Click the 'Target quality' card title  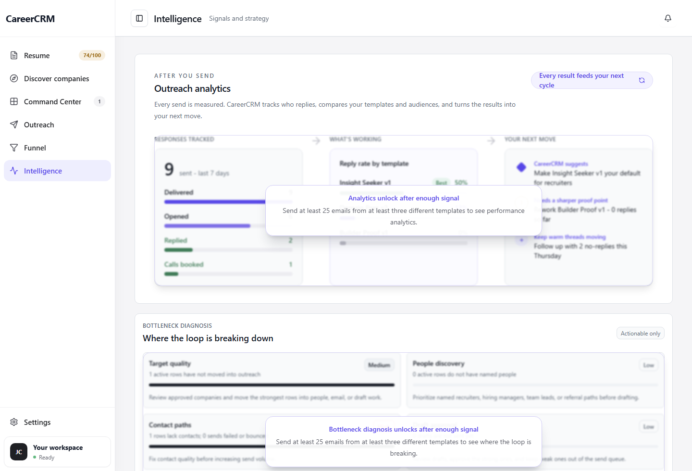(170, 363)
